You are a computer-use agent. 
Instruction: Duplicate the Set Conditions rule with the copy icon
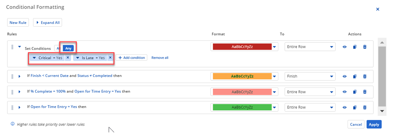coord(355,47)
